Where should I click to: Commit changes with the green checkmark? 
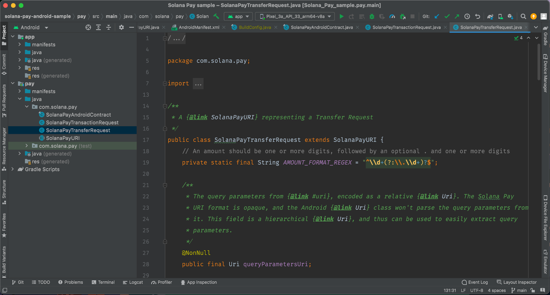pos(447,16)
